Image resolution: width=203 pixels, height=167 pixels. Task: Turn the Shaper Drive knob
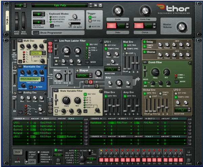tap(98, 73)
